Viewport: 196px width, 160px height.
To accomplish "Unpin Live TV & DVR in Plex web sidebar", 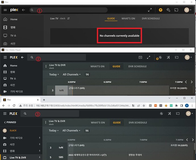I will pyautogui.click(x=39, y=157).
